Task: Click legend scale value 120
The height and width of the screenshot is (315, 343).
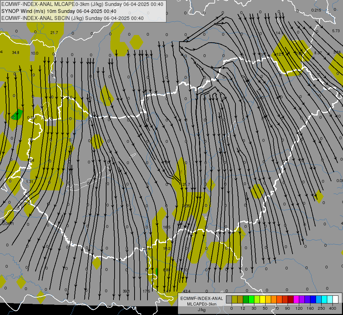Action: click(x=299, y=308)
